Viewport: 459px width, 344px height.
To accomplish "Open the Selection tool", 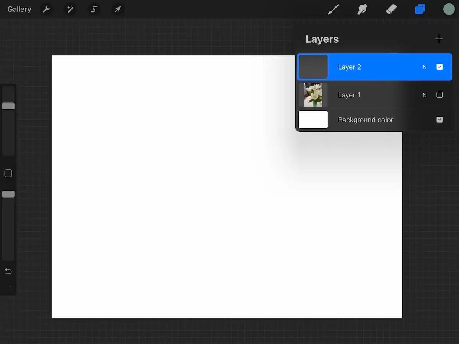I will 94,9.
